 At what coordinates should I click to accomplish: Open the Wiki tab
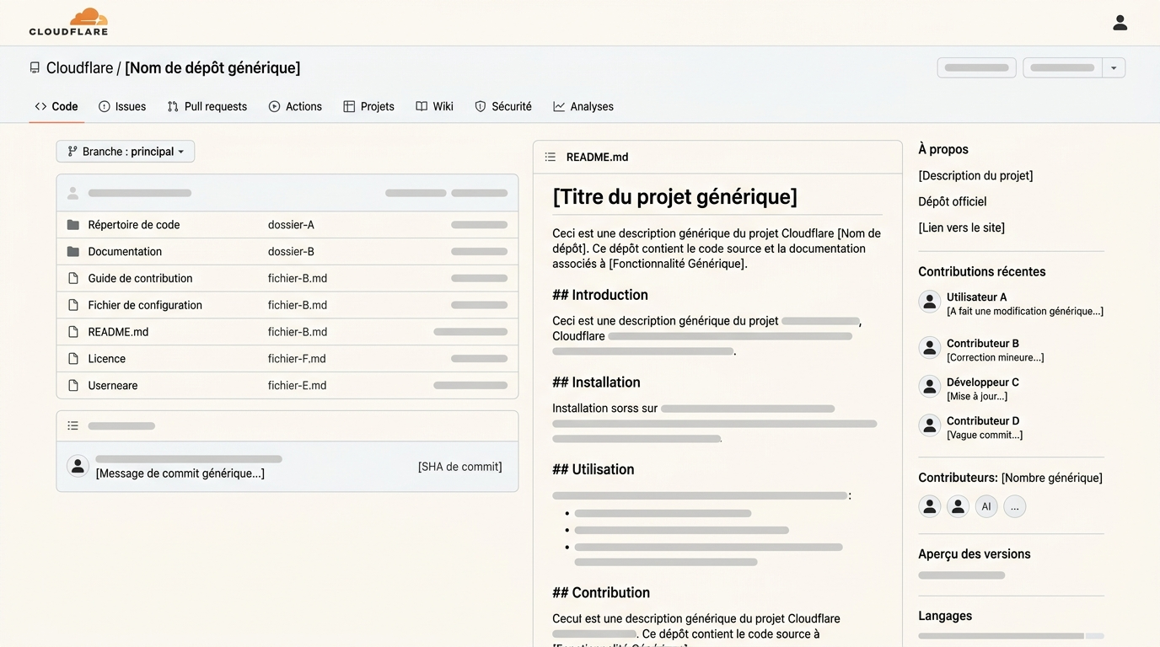click(x=434, y=107)
